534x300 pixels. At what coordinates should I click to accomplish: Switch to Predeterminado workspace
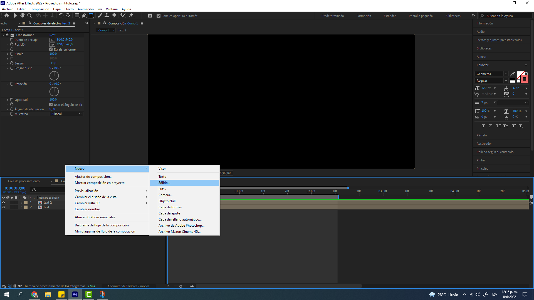[x=333, y=16]
